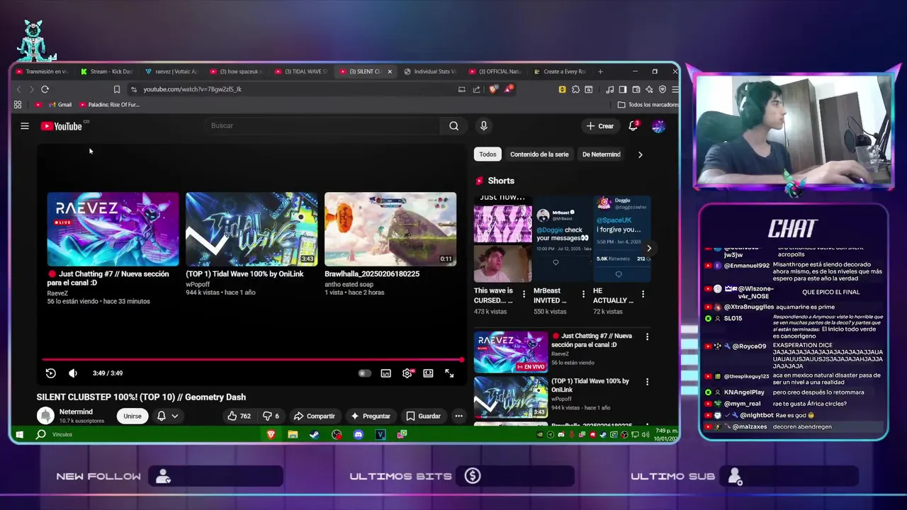
Task: Select the De Netermind chip
Action: coord(601,154)
